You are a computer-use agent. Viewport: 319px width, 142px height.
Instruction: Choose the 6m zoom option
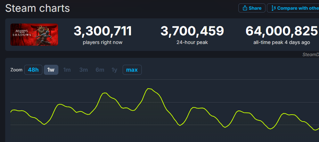click(100, 70)
